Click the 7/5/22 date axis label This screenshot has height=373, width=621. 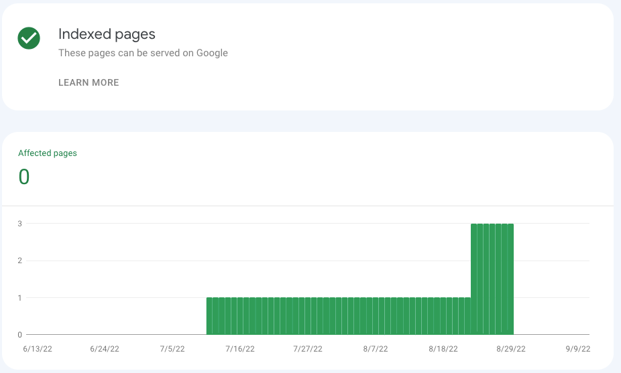(172, 349)
